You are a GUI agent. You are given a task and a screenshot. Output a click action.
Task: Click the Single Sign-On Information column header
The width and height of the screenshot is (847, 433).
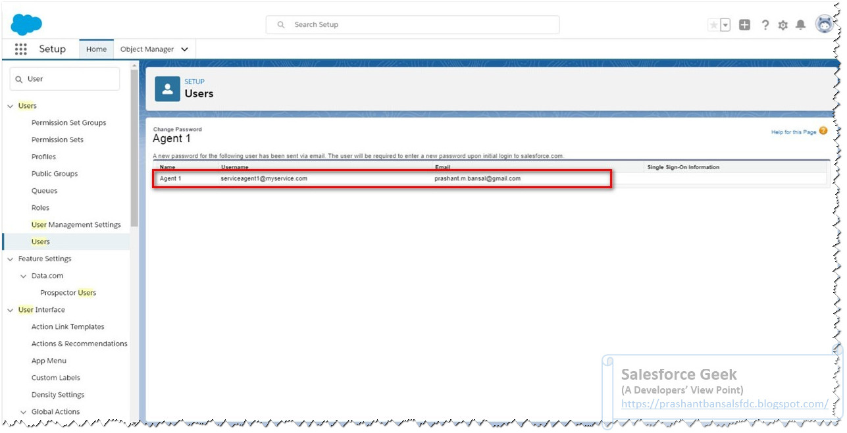click(683, 167)
